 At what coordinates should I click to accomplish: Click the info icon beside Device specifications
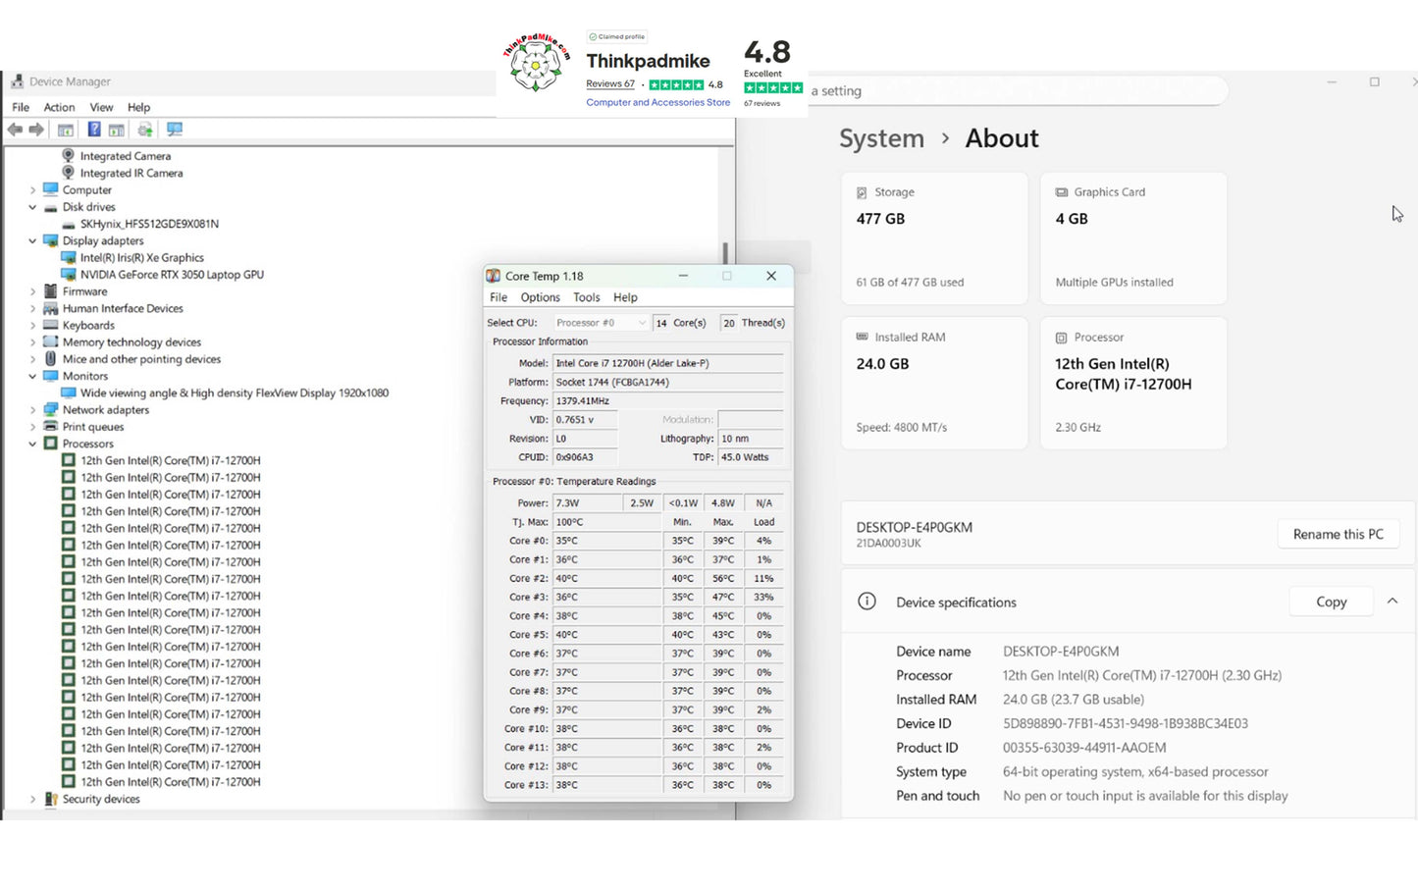tap(867, 602)
